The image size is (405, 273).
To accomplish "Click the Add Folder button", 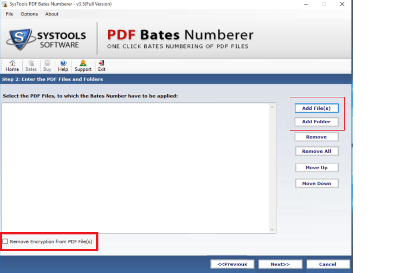I will click(316, 122).
